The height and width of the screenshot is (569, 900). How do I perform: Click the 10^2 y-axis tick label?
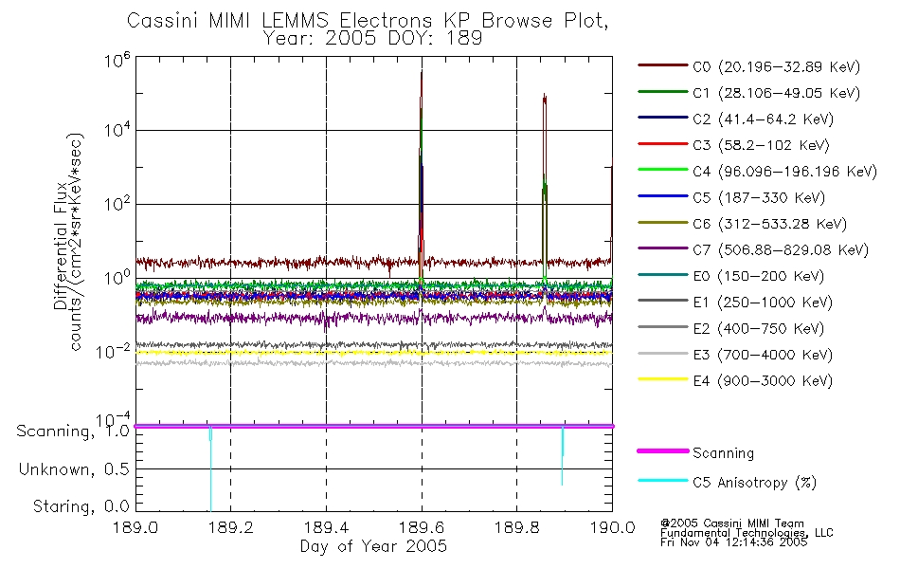tap(117, 204)
